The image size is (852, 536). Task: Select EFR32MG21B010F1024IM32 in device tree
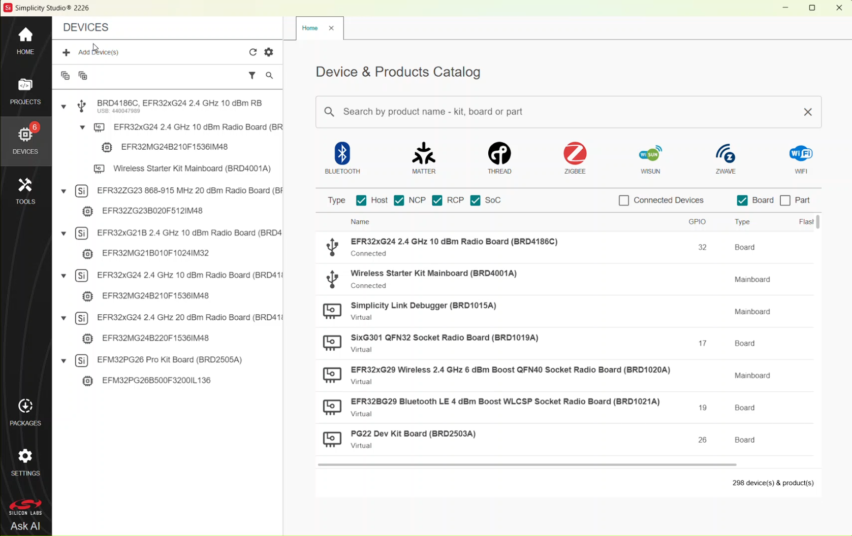click(155, 253)
